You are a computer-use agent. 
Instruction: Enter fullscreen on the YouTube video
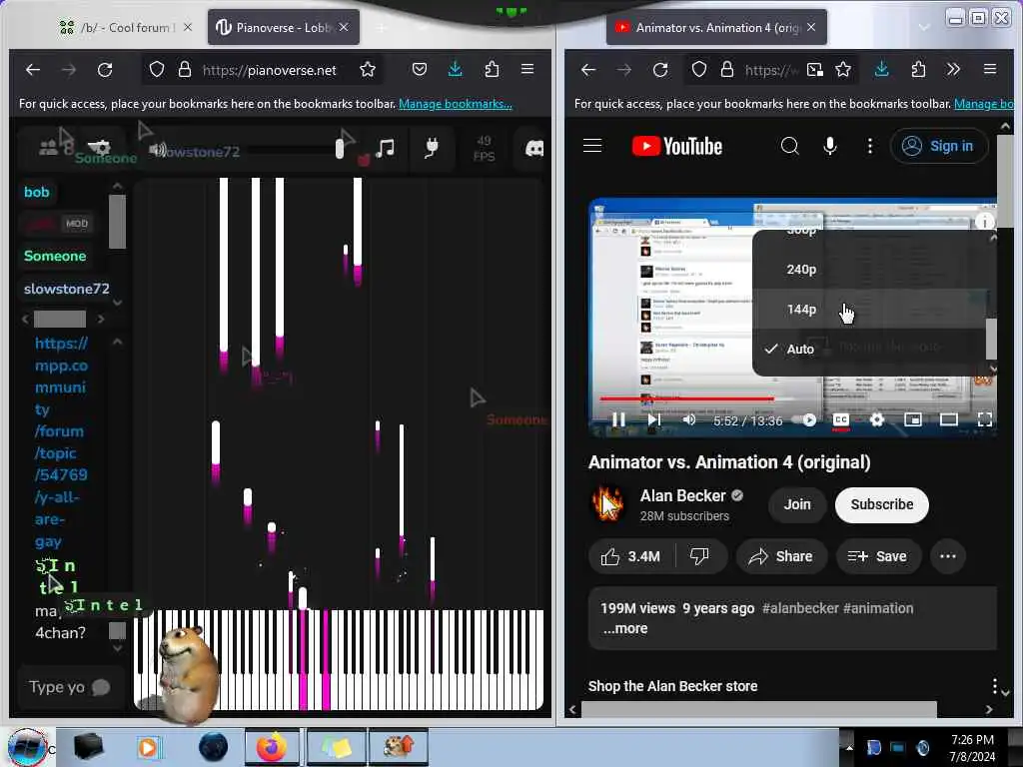[x=984, y=420]
